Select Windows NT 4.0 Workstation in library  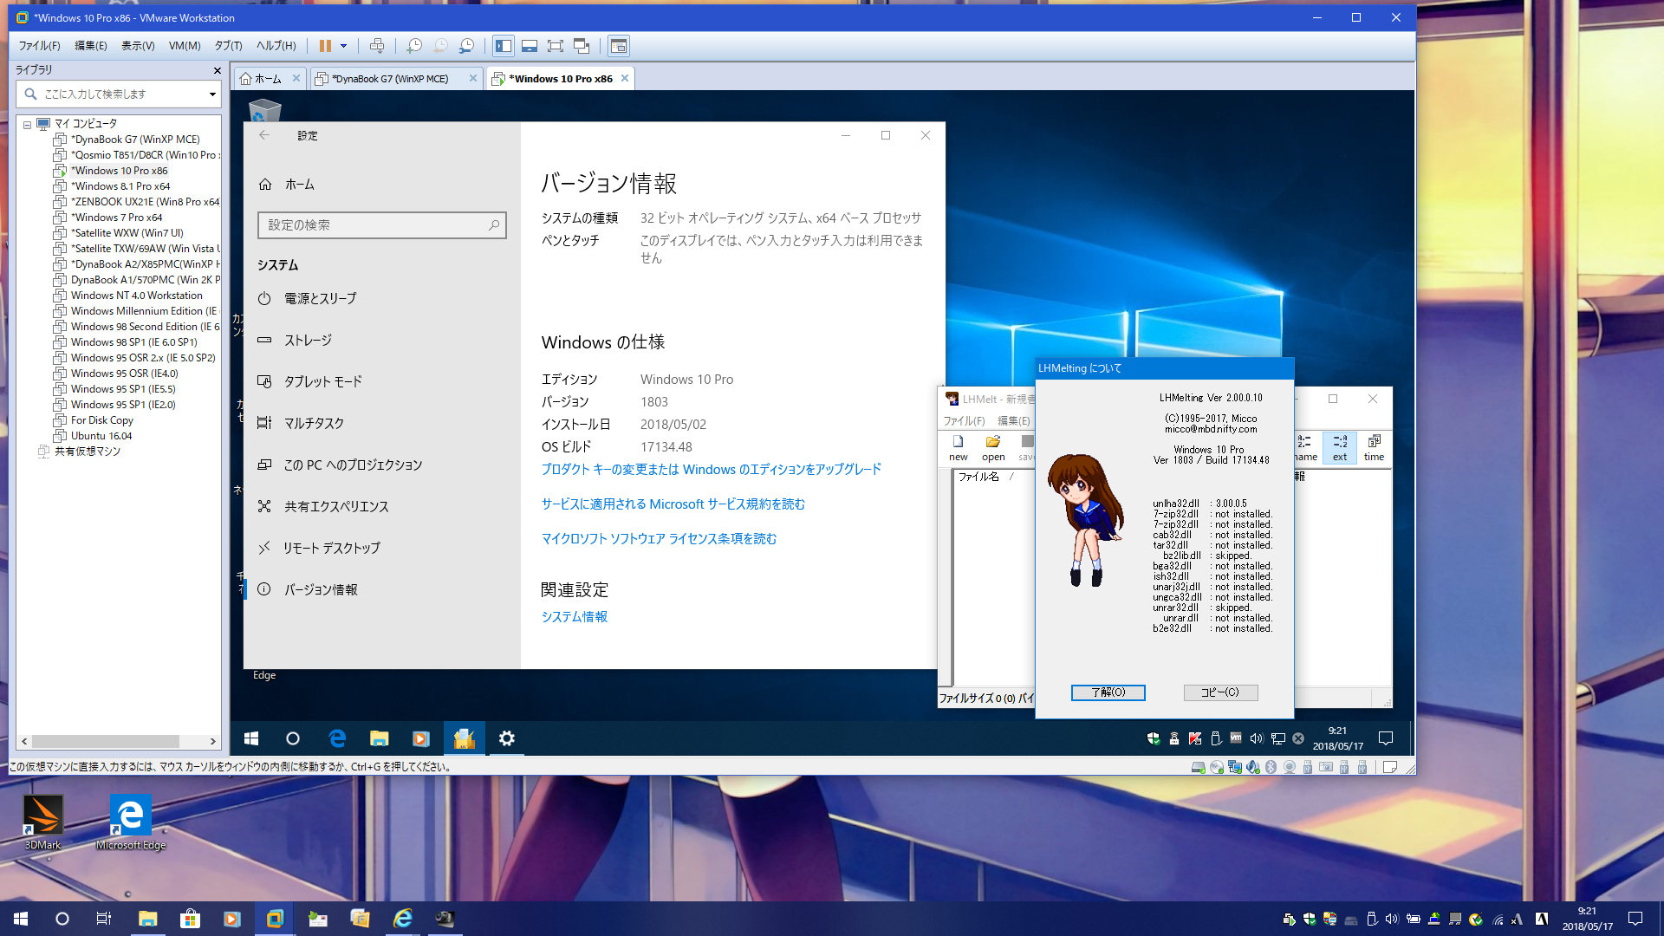(x=136, y=296)
